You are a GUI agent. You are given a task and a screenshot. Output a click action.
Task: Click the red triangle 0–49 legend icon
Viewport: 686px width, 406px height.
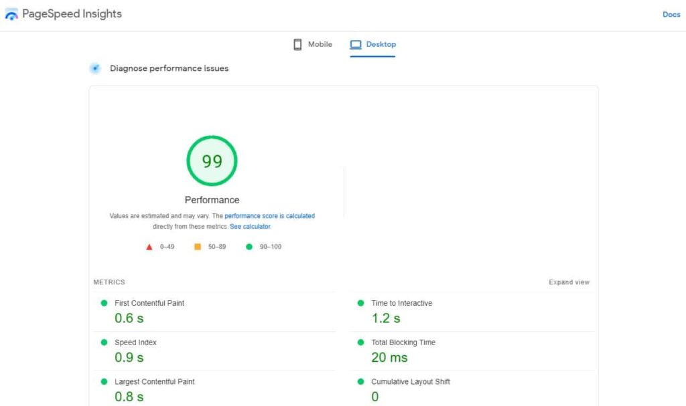[149, 247]
